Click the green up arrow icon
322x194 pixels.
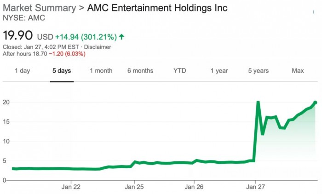(x=121, y=37)
